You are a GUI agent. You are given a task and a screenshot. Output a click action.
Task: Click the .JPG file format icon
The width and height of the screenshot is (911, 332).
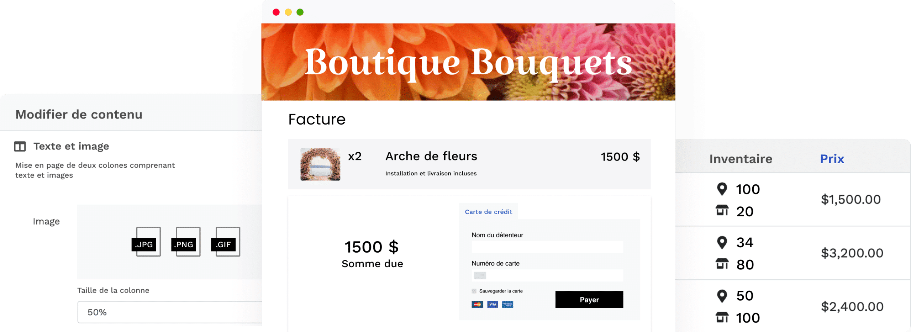click(146, 242)
